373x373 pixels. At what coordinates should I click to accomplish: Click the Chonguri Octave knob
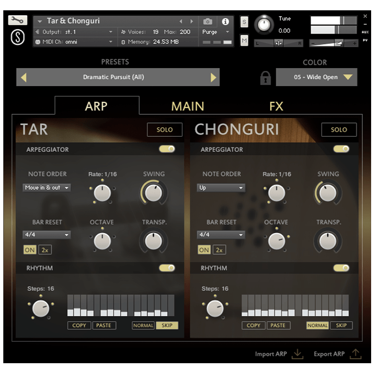pos(276,241)
